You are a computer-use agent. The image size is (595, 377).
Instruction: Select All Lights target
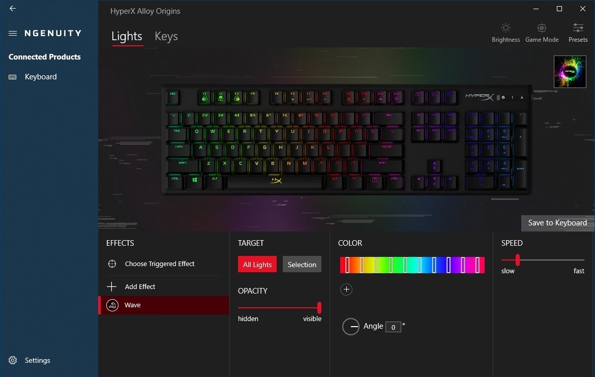pos(257,264)
